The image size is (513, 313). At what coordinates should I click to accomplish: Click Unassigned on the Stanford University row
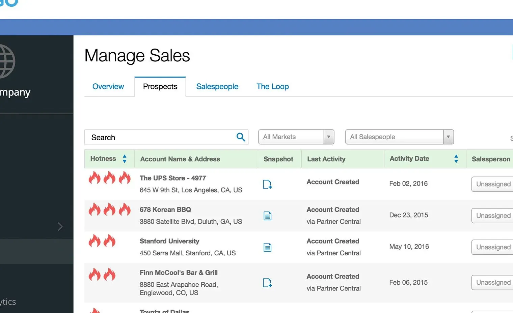tap(493, 247)
